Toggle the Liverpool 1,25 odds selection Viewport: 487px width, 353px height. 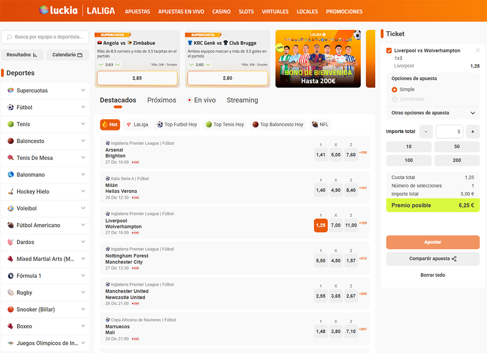coord(321,225)
